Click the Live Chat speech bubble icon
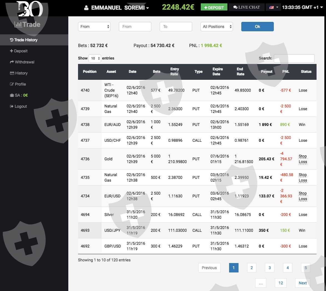This screenshot has width=326, height=291. click(235, 7)
